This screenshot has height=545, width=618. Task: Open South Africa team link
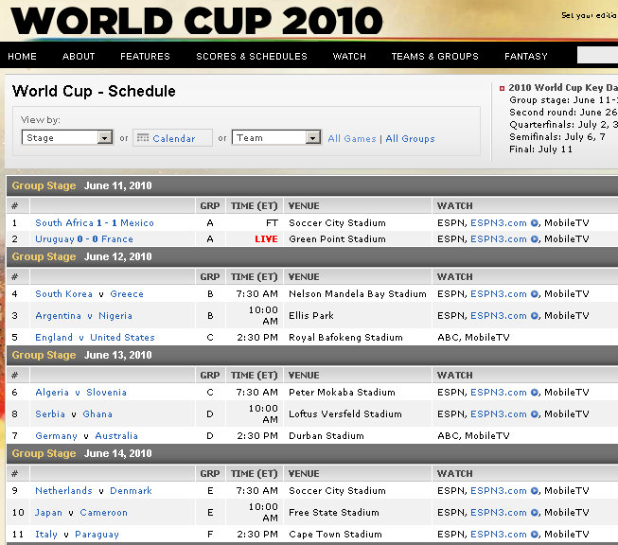(x=64, y=223)
